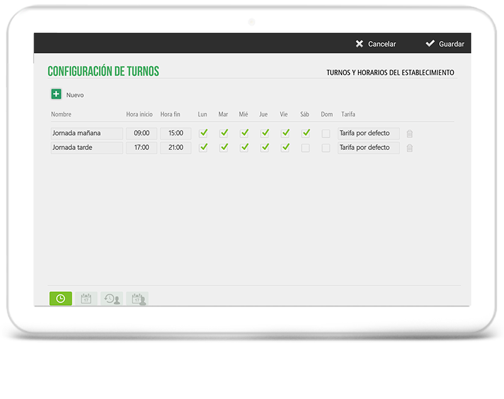Uncheck Vie for Jornada tarde
Screen dimensions: 504x399
[x=285, y=147]
